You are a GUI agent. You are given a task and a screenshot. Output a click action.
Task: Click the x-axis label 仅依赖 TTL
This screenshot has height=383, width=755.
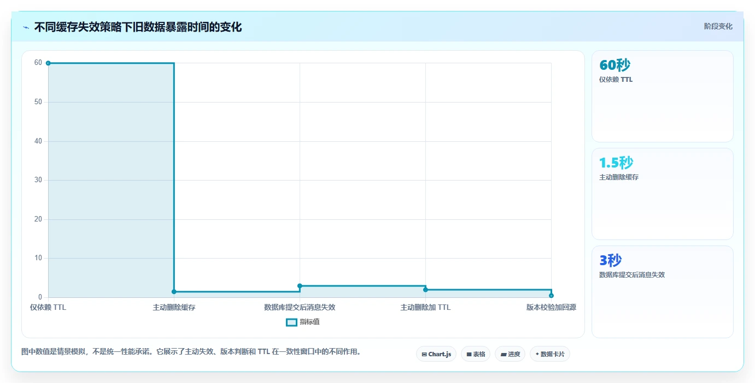pyautogui.click(x=48, y=307)
